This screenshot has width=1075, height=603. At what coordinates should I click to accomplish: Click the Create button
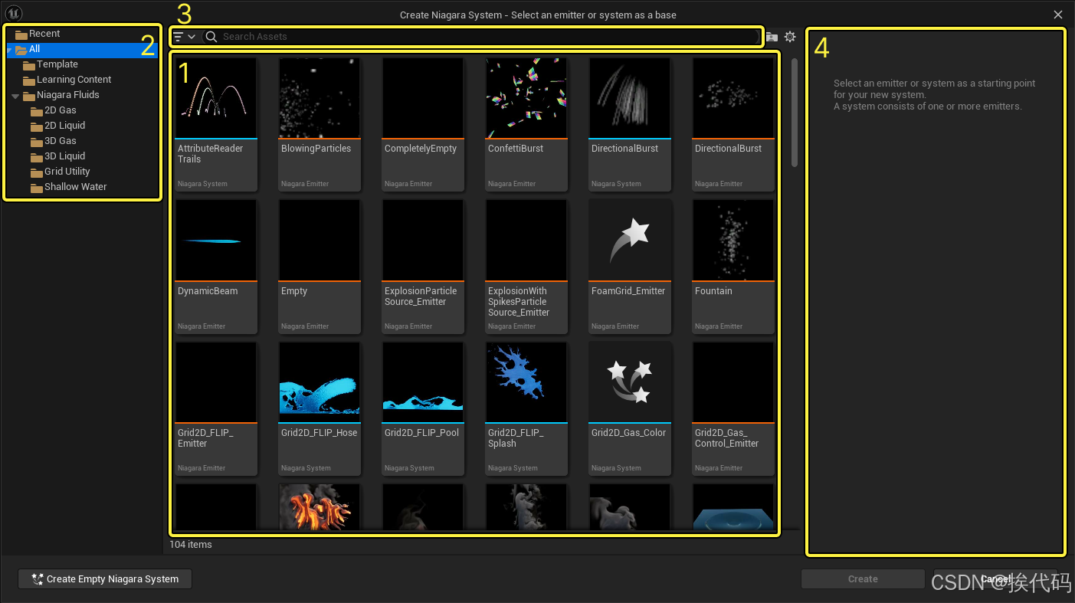point(863,579)
